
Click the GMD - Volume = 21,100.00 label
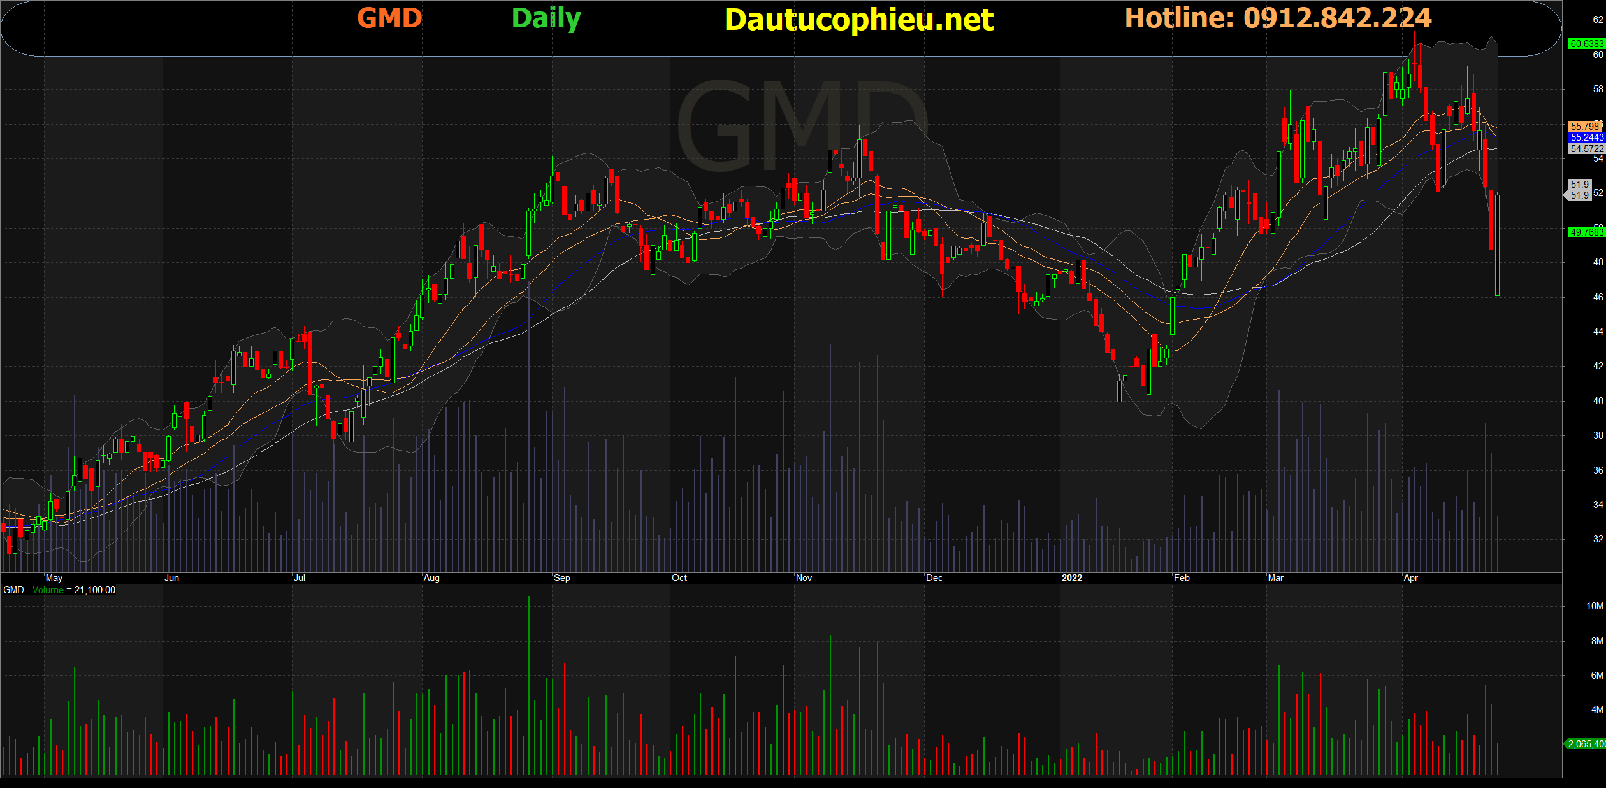coord(59,590)
